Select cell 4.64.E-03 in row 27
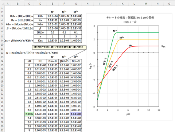175x132 pixels. 40,114
